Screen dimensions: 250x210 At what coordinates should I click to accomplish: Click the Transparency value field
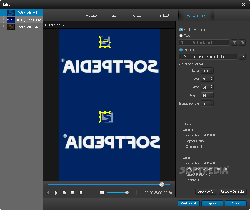point(205,104)
